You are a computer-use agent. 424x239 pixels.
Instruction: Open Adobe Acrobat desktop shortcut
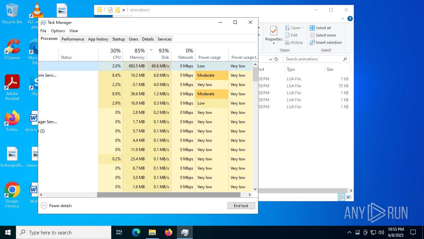coord(12,88)
